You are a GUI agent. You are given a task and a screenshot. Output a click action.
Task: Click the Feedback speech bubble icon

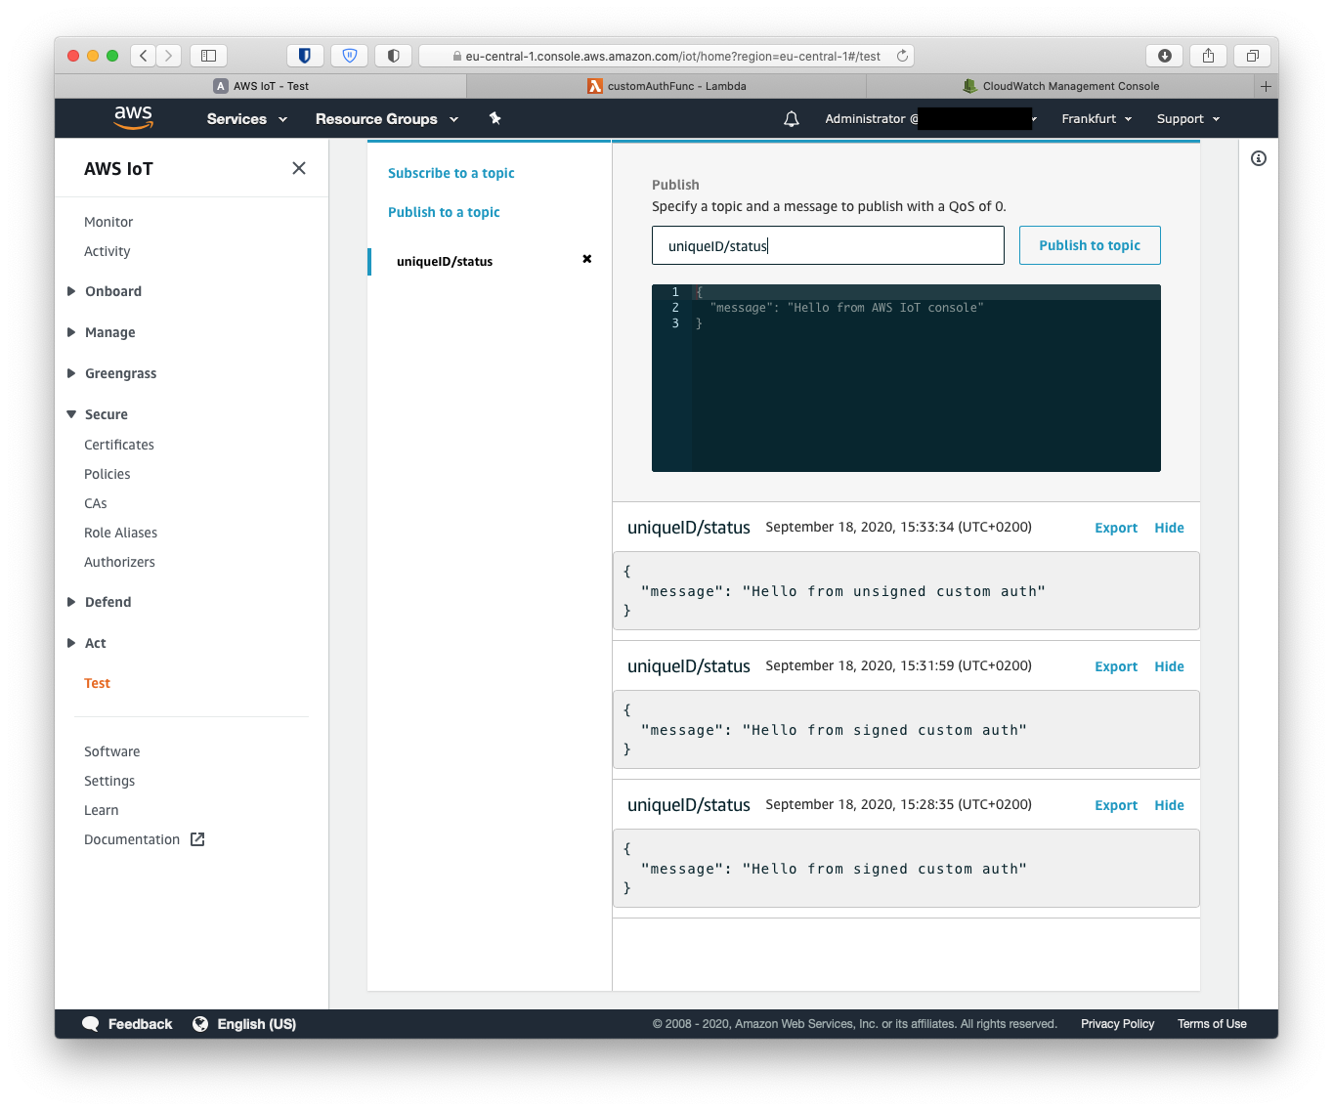point(91,1024)
